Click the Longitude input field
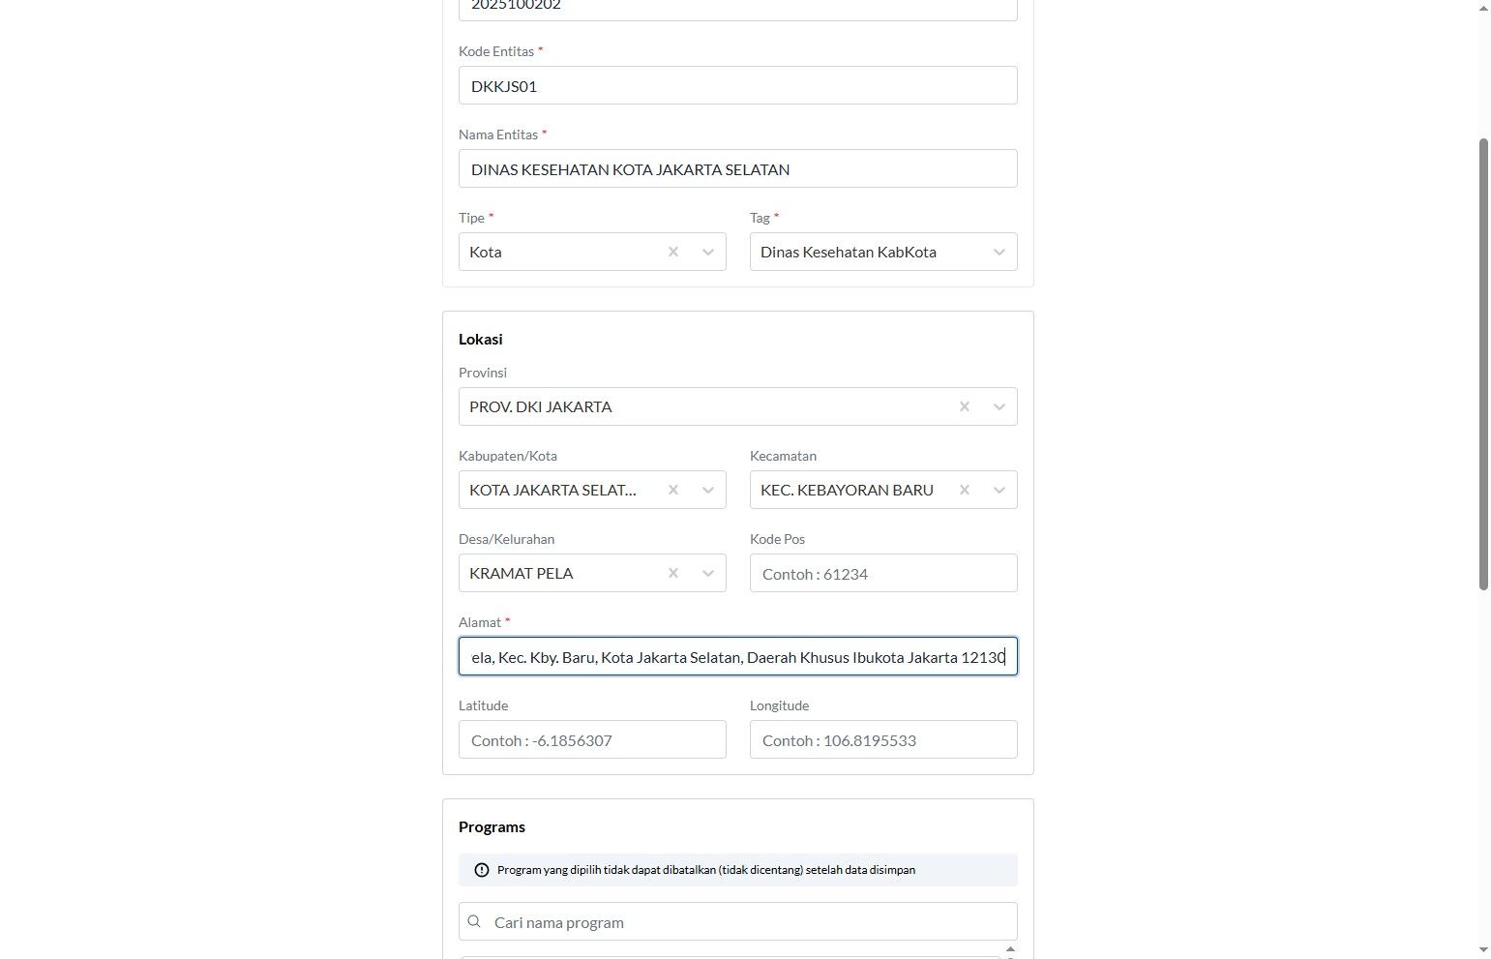Viewport: 1491px width, 959px height. [x=882, y=739]
